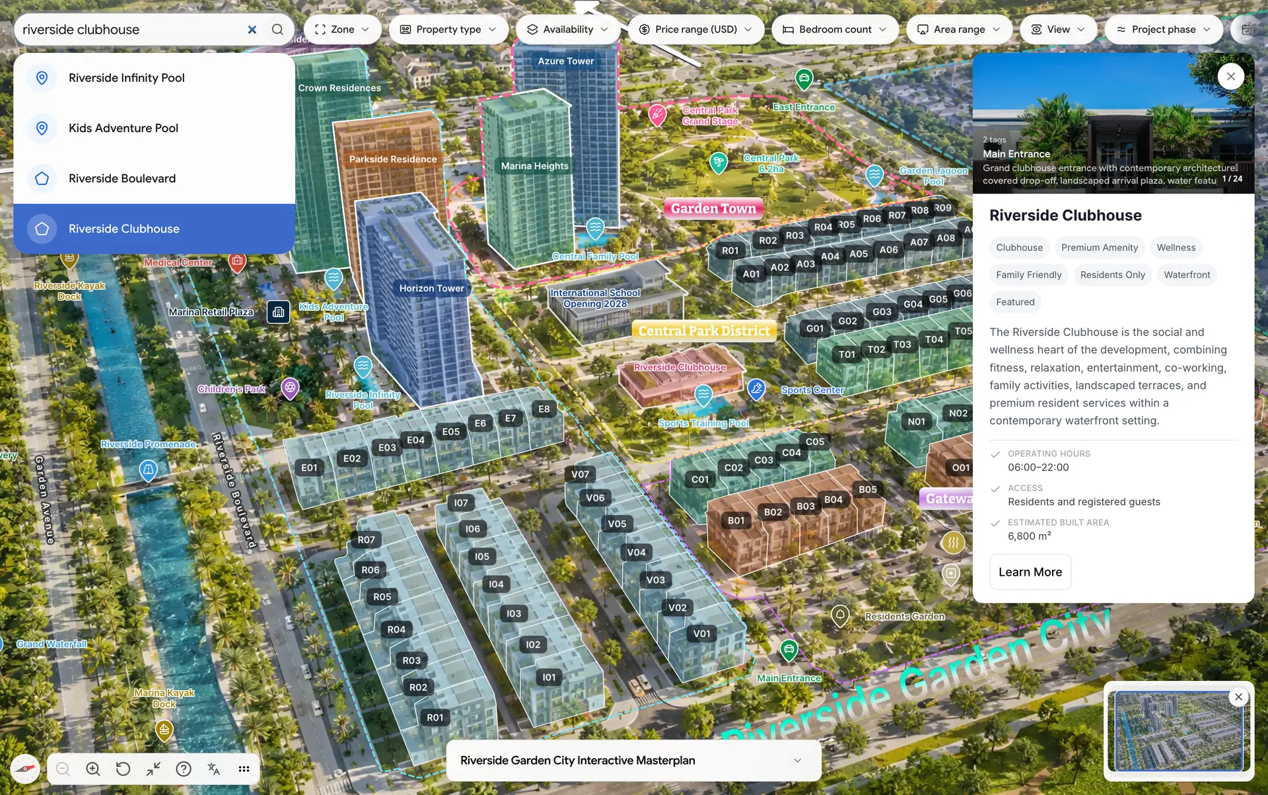The width and height of the screenshot is (1268, 795).
Task: Click the East Entrance map pin
Action: click(x=804, y=79)
